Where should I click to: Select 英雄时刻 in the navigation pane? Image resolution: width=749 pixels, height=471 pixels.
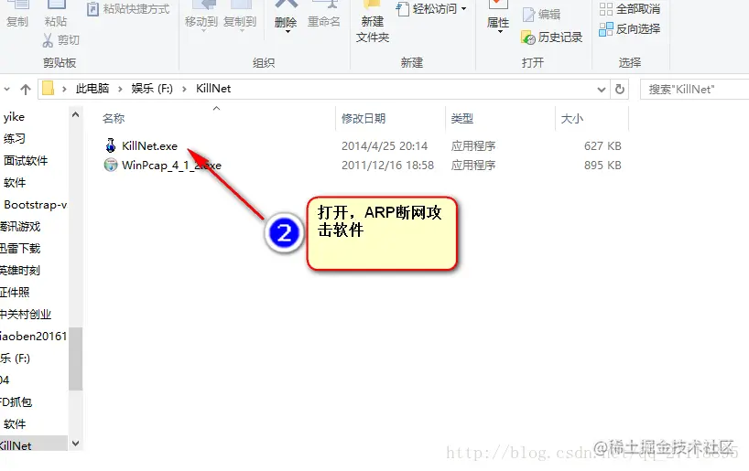point(20,271)
